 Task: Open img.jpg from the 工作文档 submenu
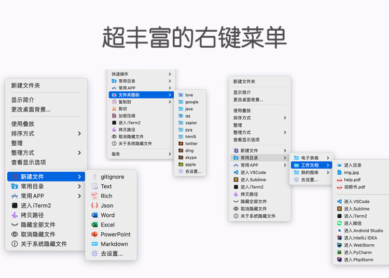pyautogui.click(x=351, y=173)
